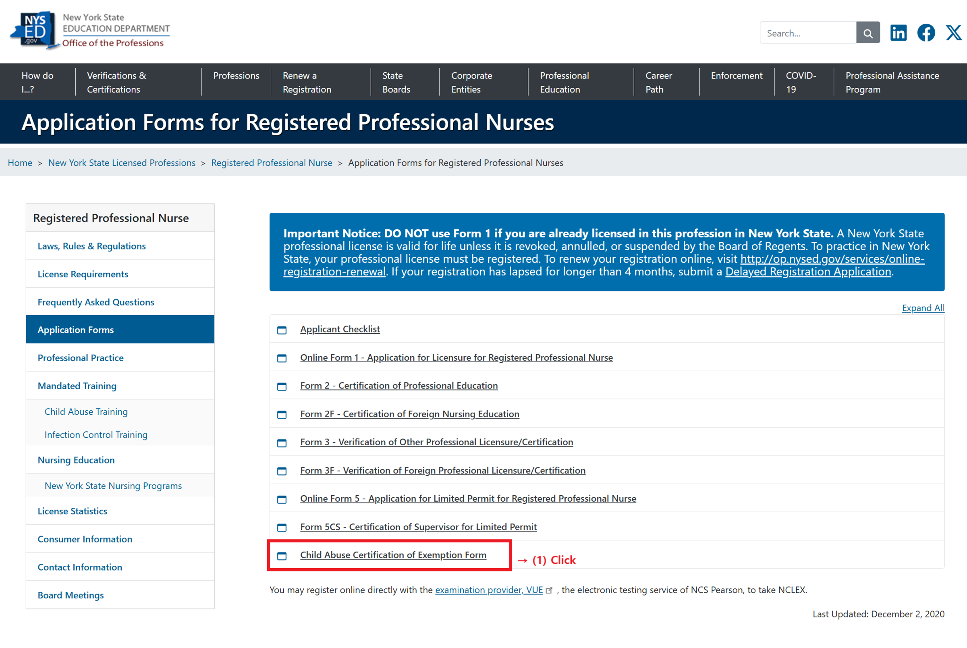
Task: Open New York State Nursing Programs sublink
Action: [113, 486]
